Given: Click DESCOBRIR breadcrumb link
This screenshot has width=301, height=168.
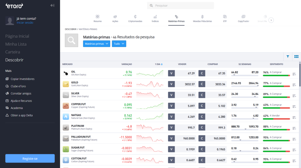Looking at the screenshot, I should 71,29.
